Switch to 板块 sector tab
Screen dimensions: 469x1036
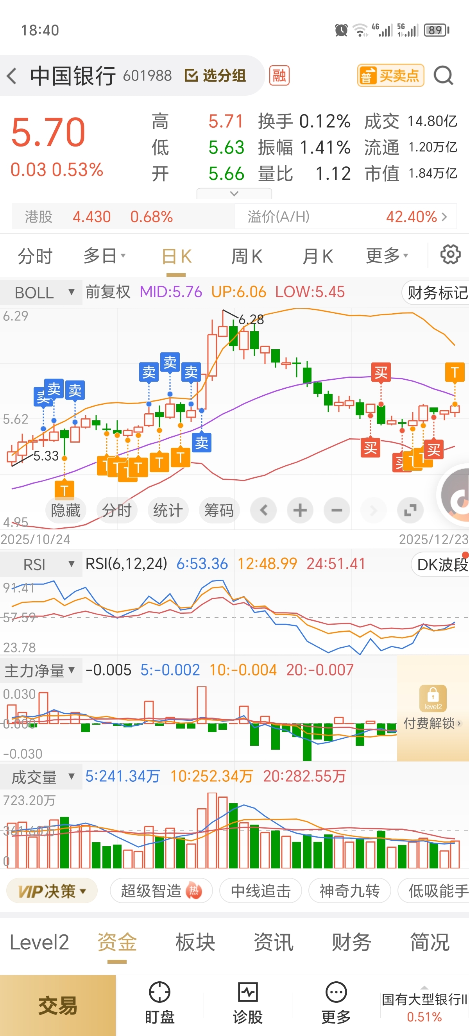click(x=195, y=942)
